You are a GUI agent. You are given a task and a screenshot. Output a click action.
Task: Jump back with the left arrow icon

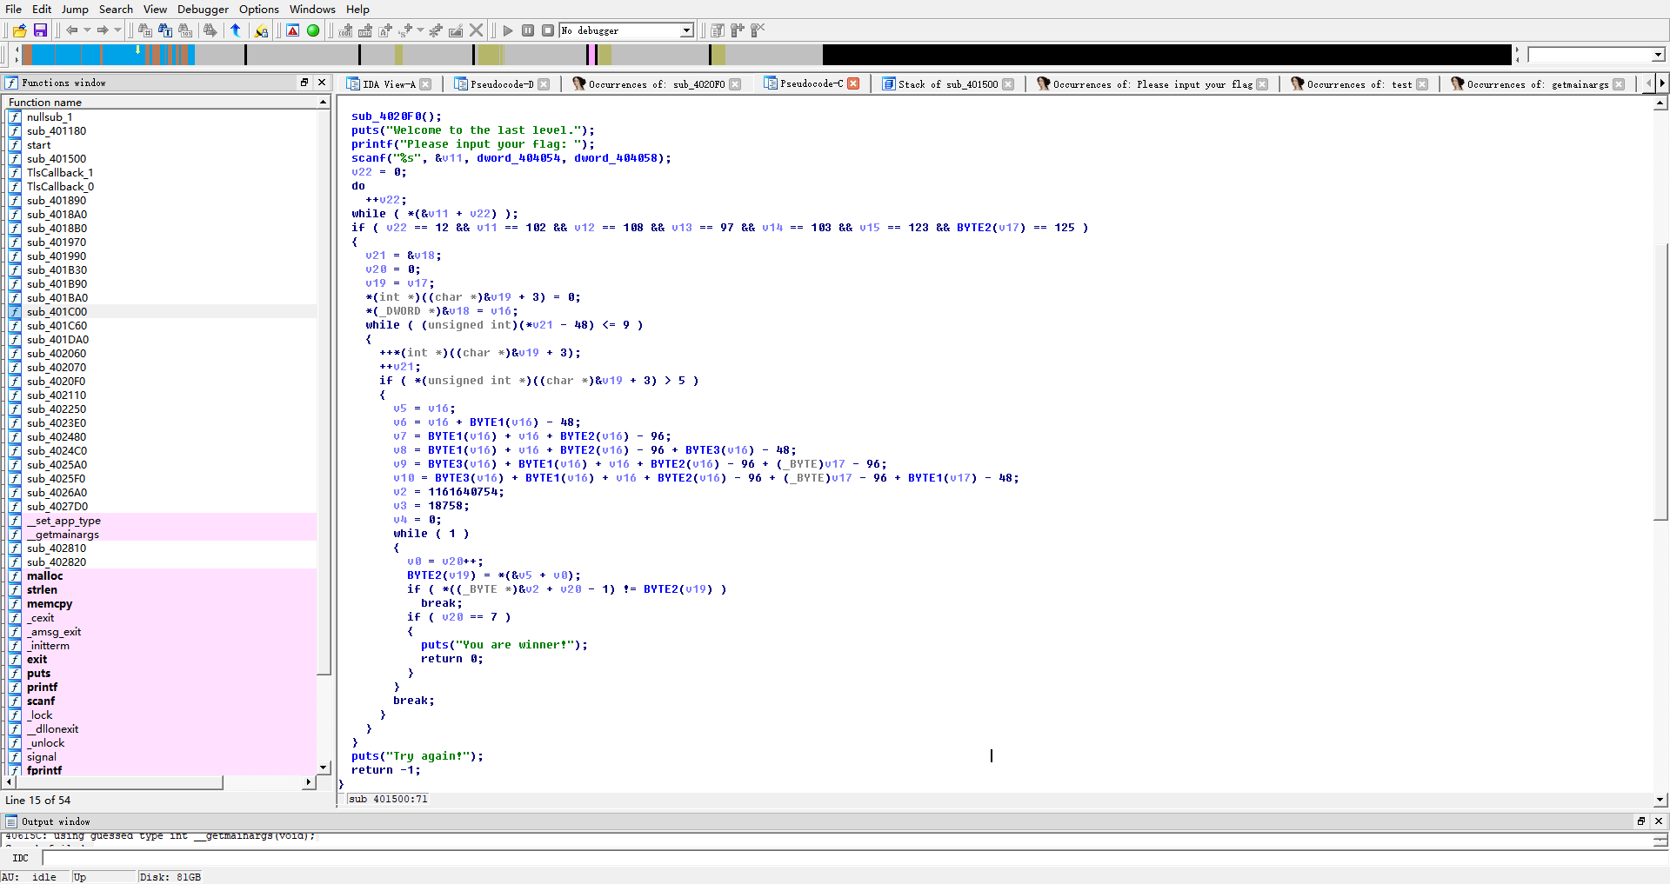click(72, 30)
